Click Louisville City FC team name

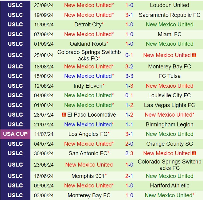click(x=170, y=95)
